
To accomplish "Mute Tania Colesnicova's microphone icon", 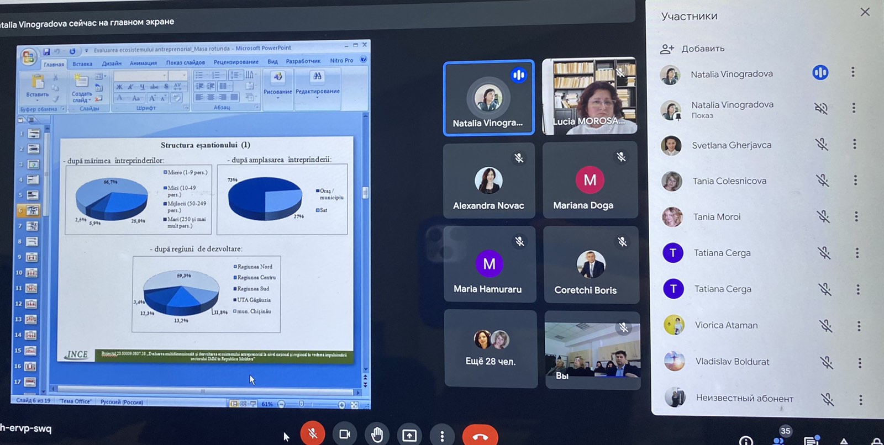I will [x=822, y=180].
